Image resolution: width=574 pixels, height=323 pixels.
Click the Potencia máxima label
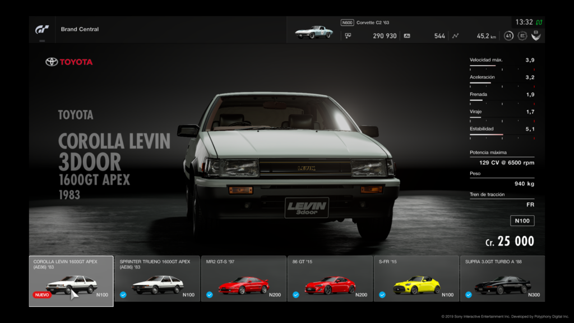488,153
